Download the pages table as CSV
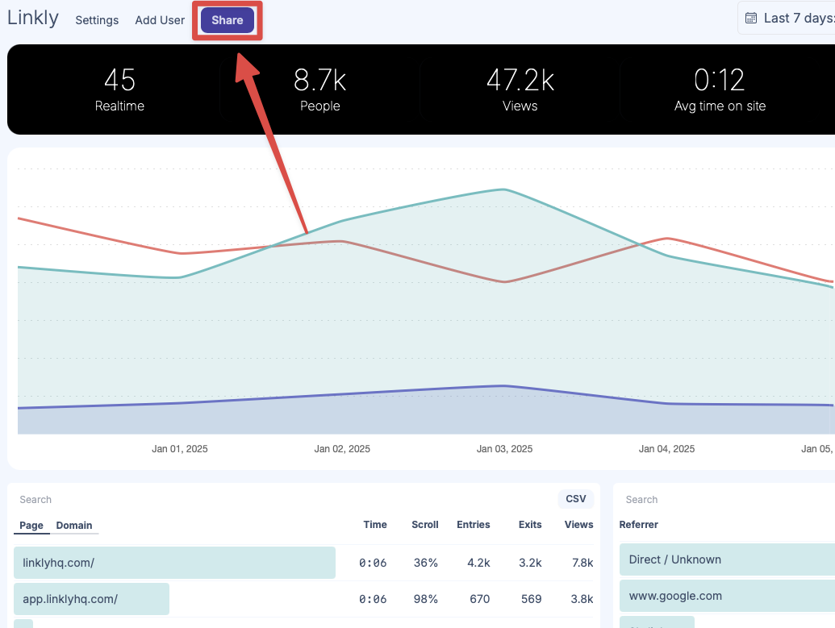The height and width of the screenshot is (628, 835). [575, 499]
